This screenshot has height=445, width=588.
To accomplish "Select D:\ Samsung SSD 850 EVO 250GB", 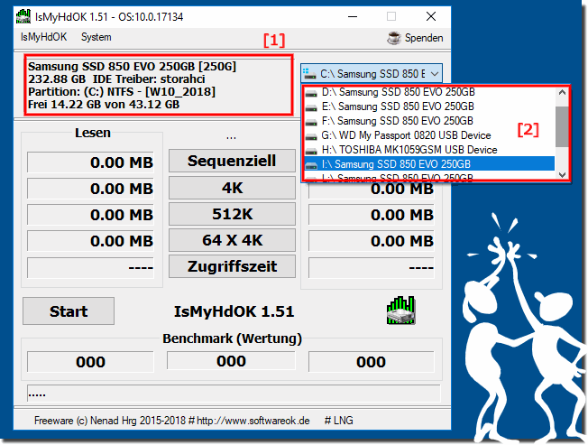I will (x=429, y=92).
